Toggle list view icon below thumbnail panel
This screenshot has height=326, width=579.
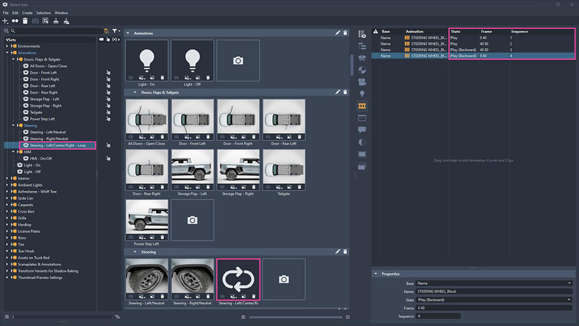pos(243,317)
